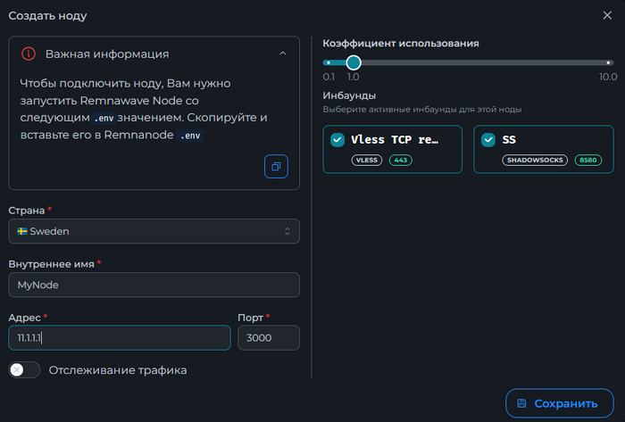Click the Sweden flag icon
Screen dimensions: 625x422
click(x=21, y=231)
